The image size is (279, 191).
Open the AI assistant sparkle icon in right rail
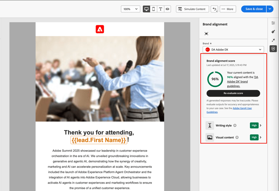tap(273, 40)
